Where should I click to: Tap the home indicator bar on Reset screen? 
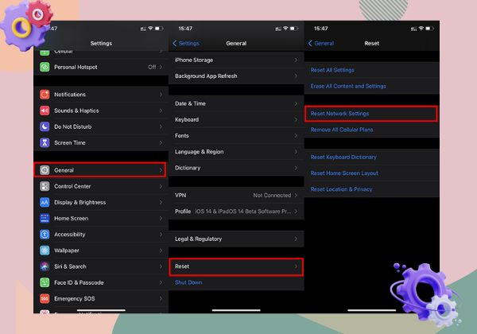tap(372, 310)
